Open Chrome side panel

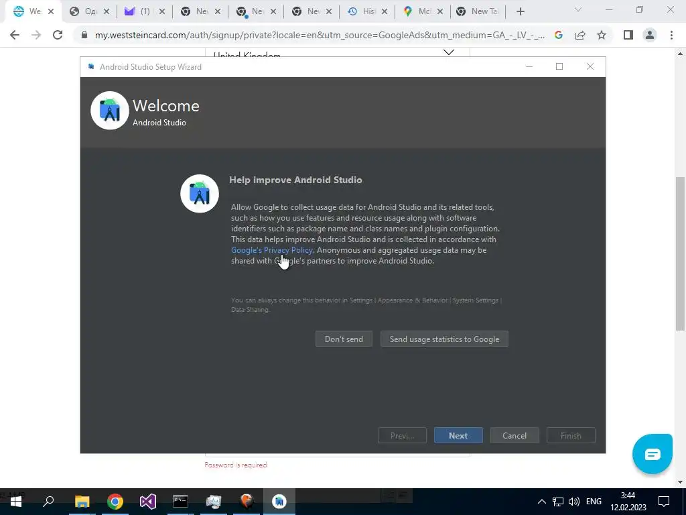point(628,35)
